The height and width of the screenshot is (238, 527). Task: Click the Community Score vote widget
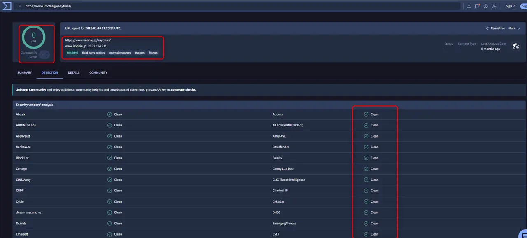[44, 55]
